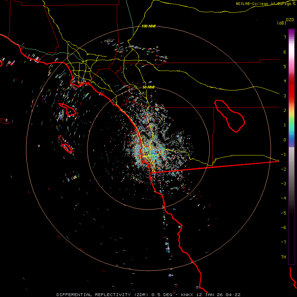Click the -6 tick label on scale

click(x=283, y=228)
